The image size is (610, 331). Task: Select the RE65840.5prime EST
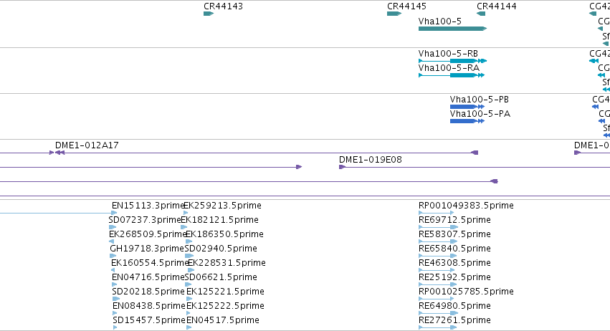[438, 256]
